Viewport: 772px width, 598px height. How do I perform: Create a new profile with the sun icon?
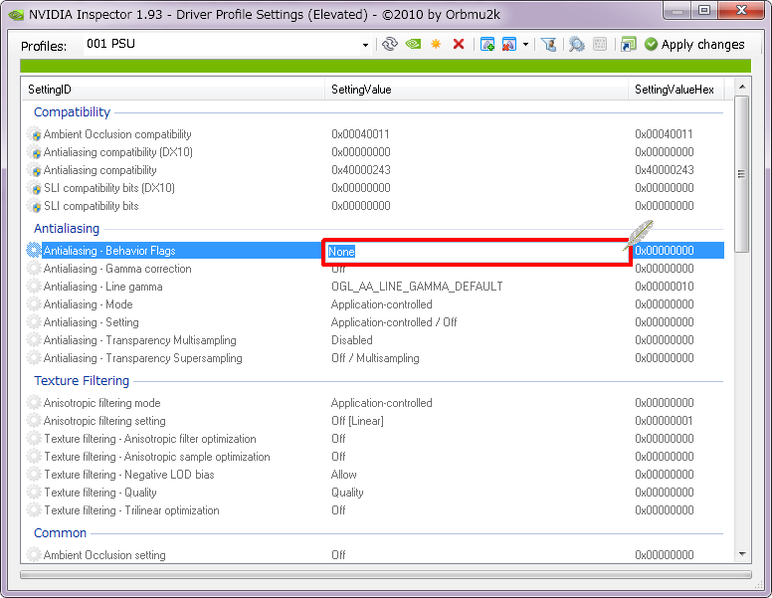436,45
